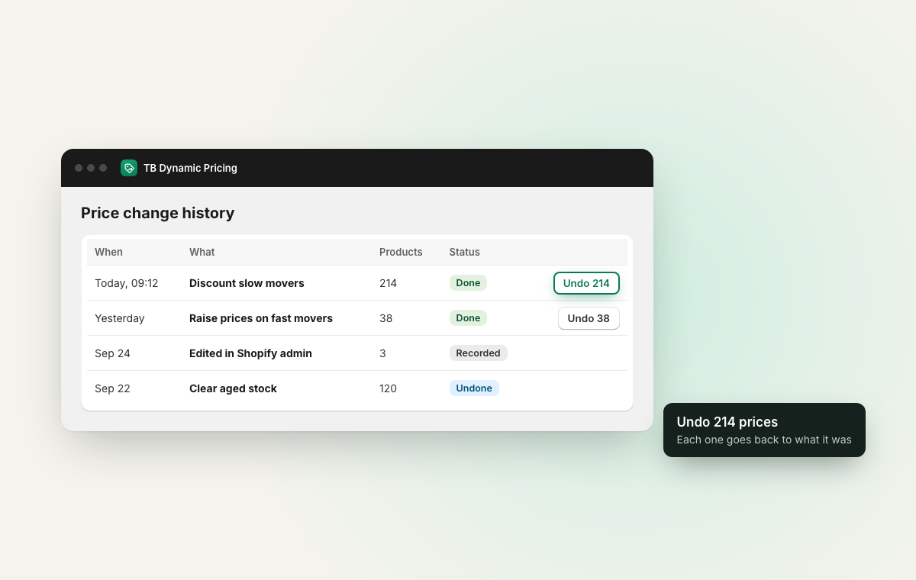This screenshot has width=916, height=580.
Task: Click the Undo 214 prices tooltip title
Action: pyautogui.click(x=727, y=422)
